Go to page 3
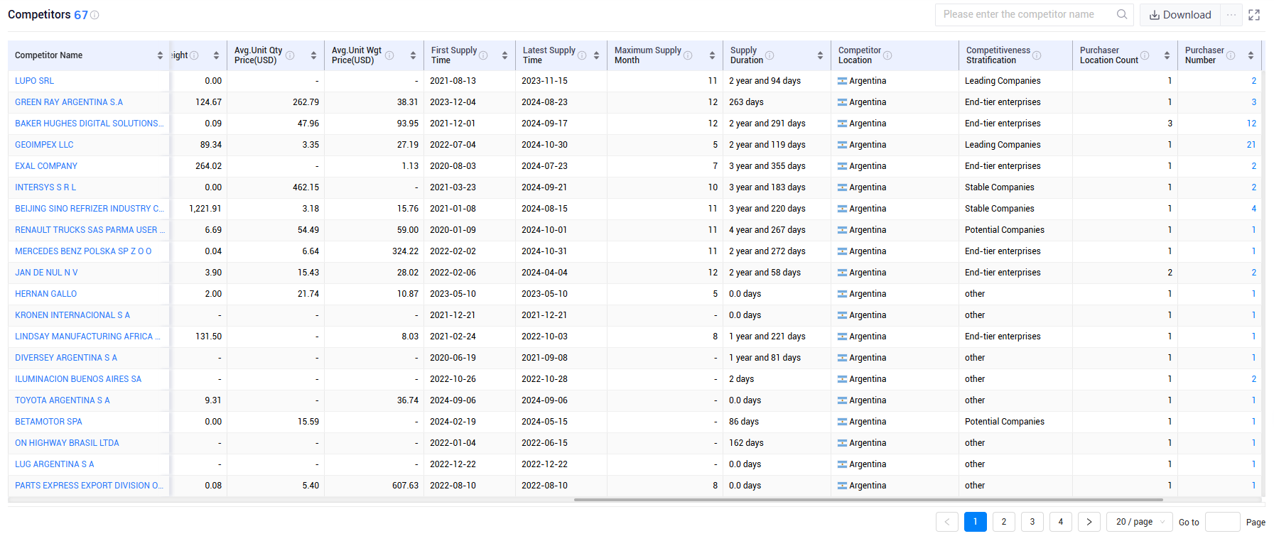 1032,522
